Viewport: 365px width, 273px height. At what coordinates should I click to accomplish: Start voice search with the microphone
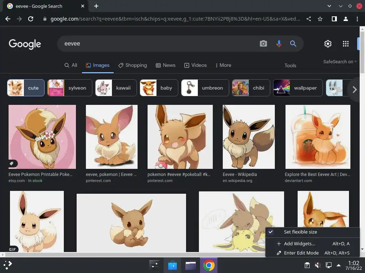click(x=279, y=43)
